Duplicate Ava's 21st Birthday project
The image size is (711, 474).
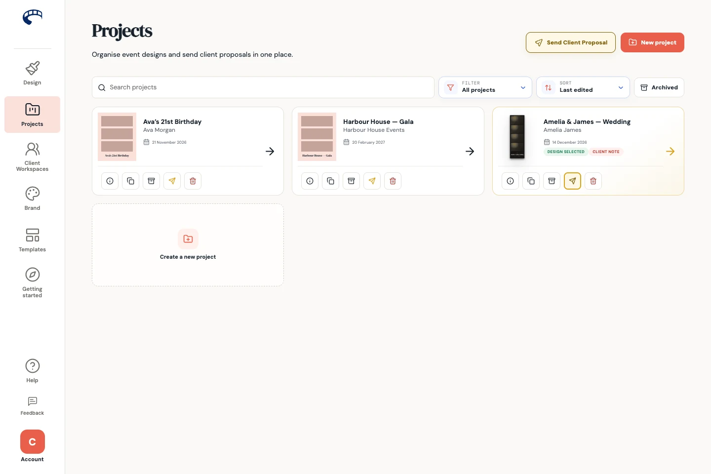point(130,181)
